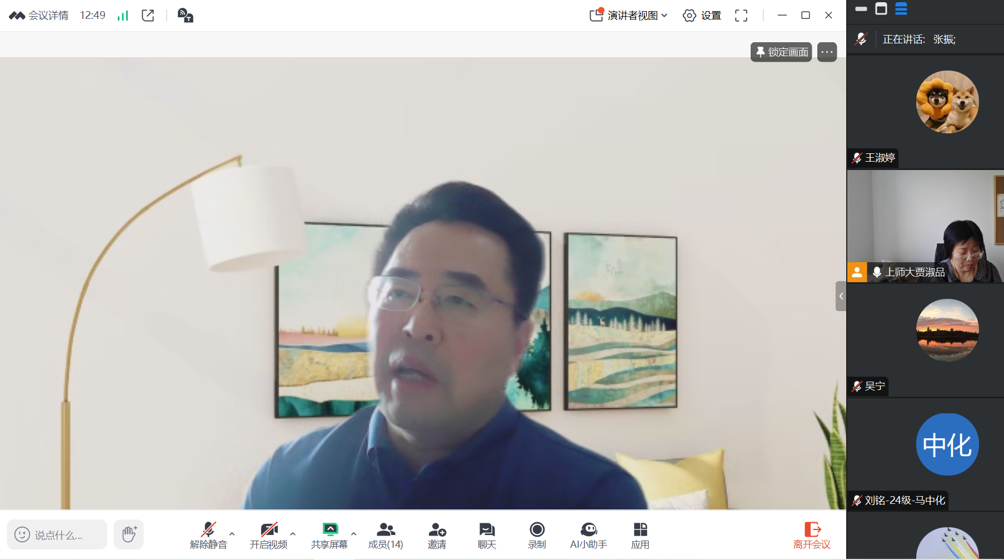
Task: Expand audio options arrow beside 解除静音
Action: 232,534
